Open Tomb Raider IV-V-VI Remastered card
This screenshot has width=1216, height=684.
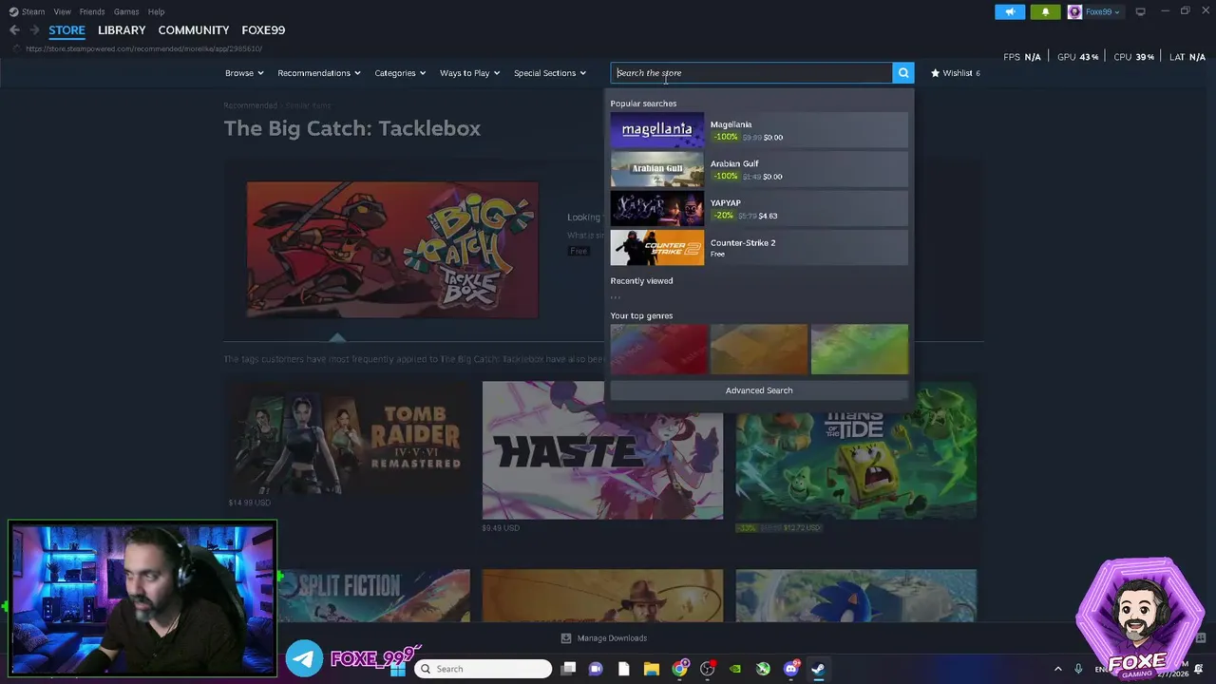[348, 439]
